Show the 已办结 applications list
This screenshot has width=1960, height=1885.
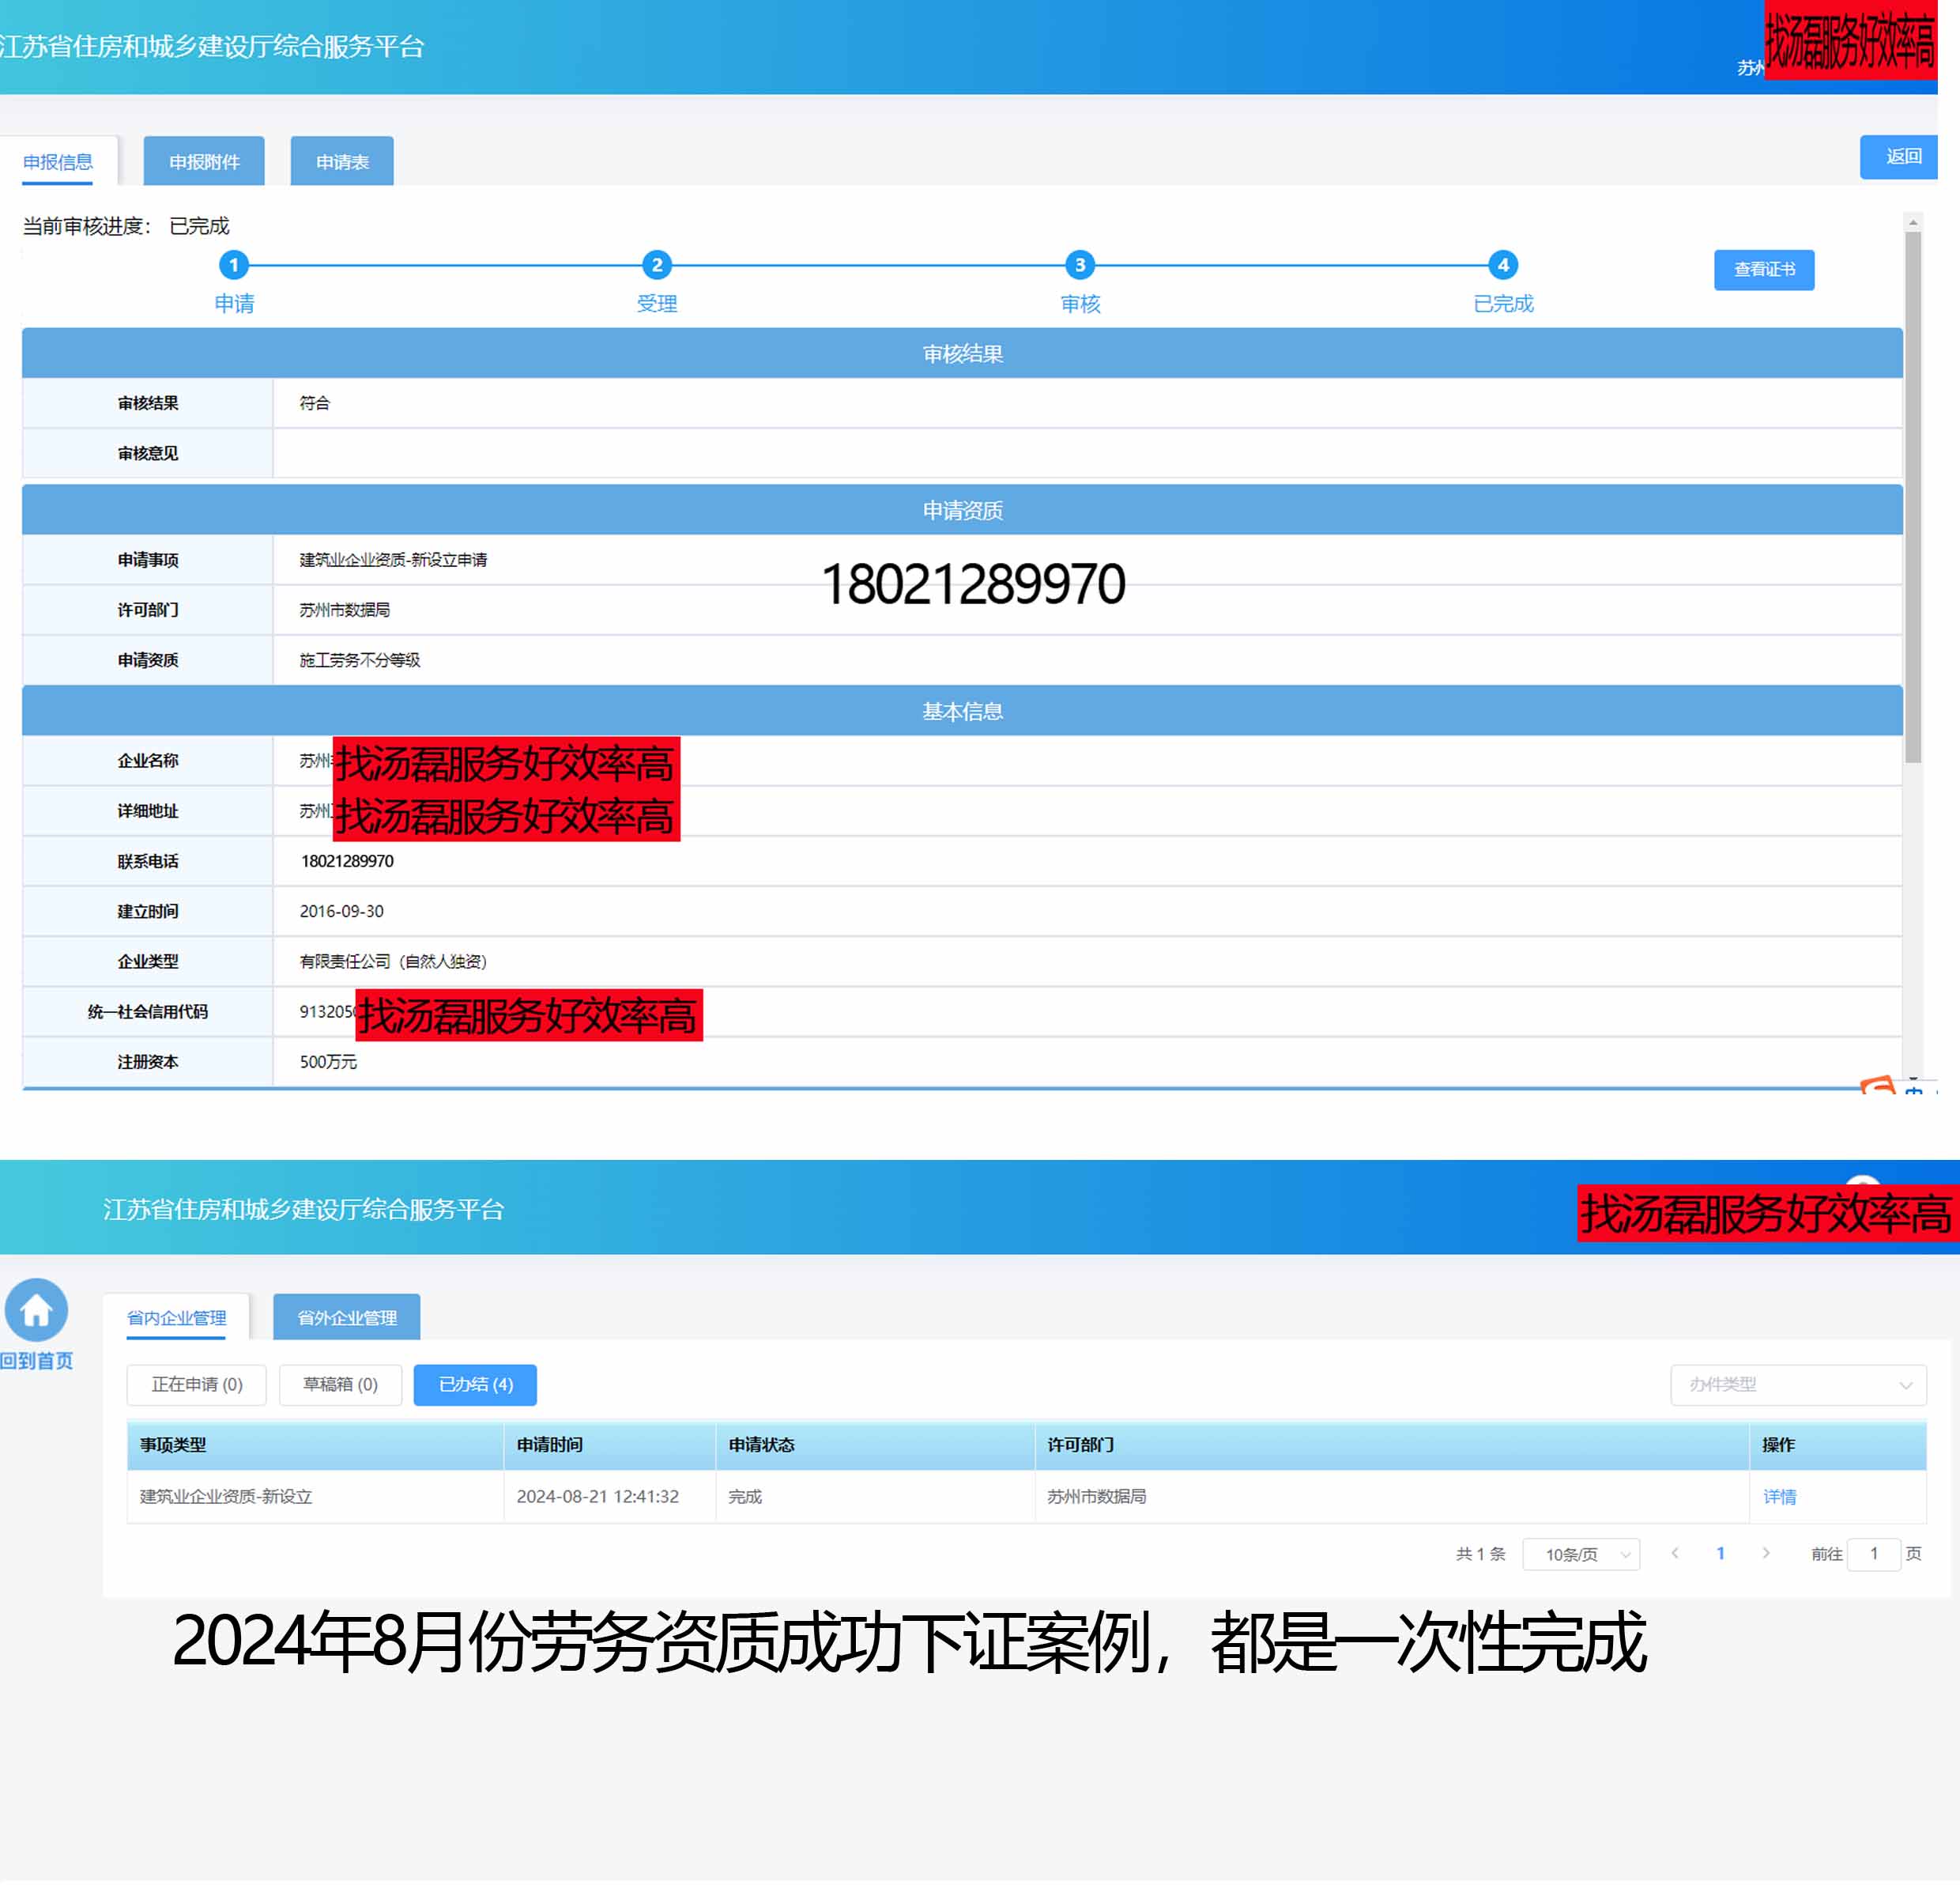tap(474, 1384)
